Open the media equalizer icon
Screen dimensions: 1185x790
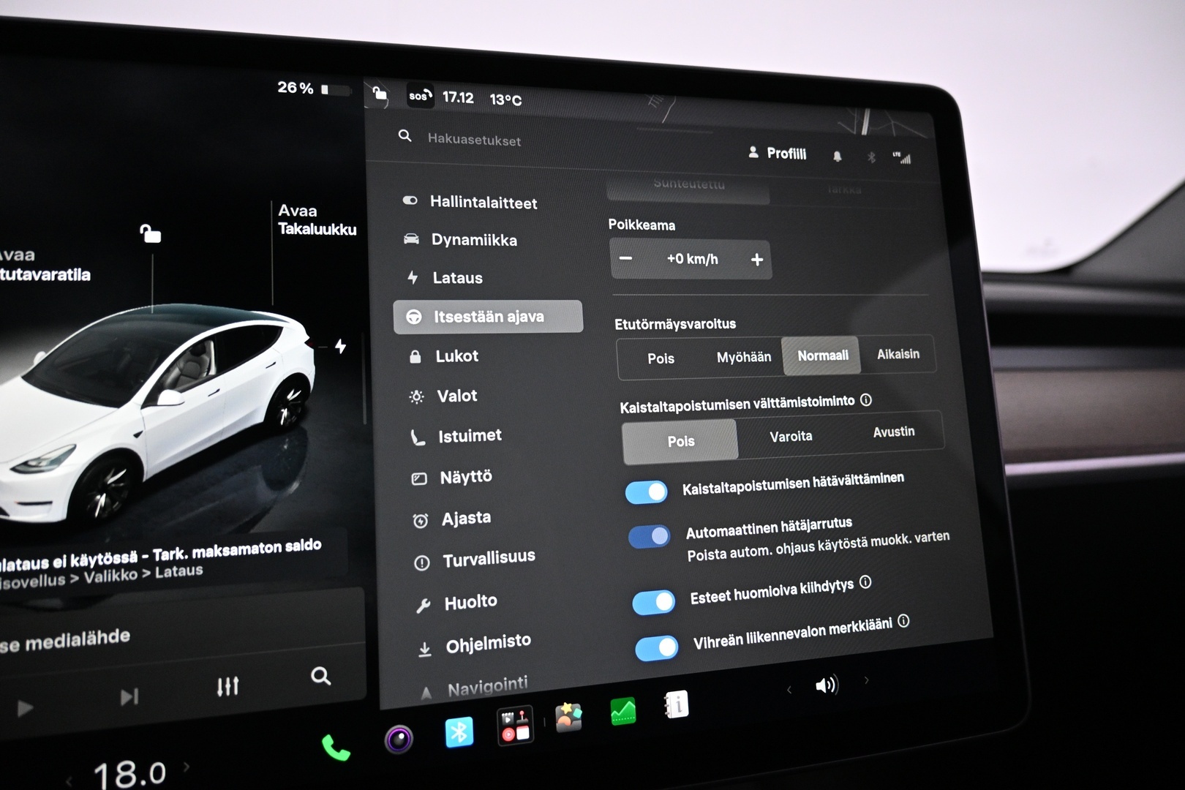pyautogui.click(x=227, y=686)
